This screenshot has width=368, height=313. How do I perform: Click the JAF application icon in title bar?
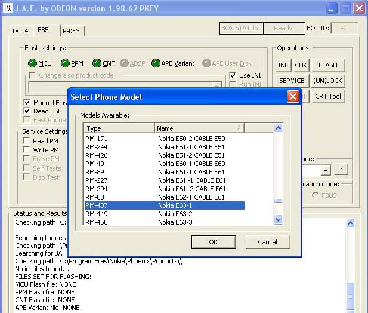[8, 8]
